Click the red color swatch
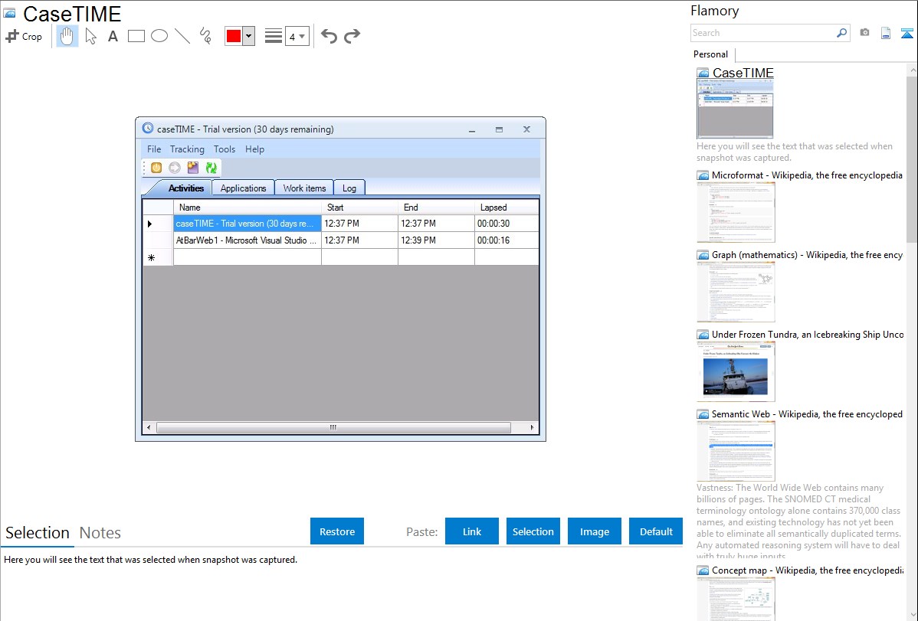 click(234, 36)
